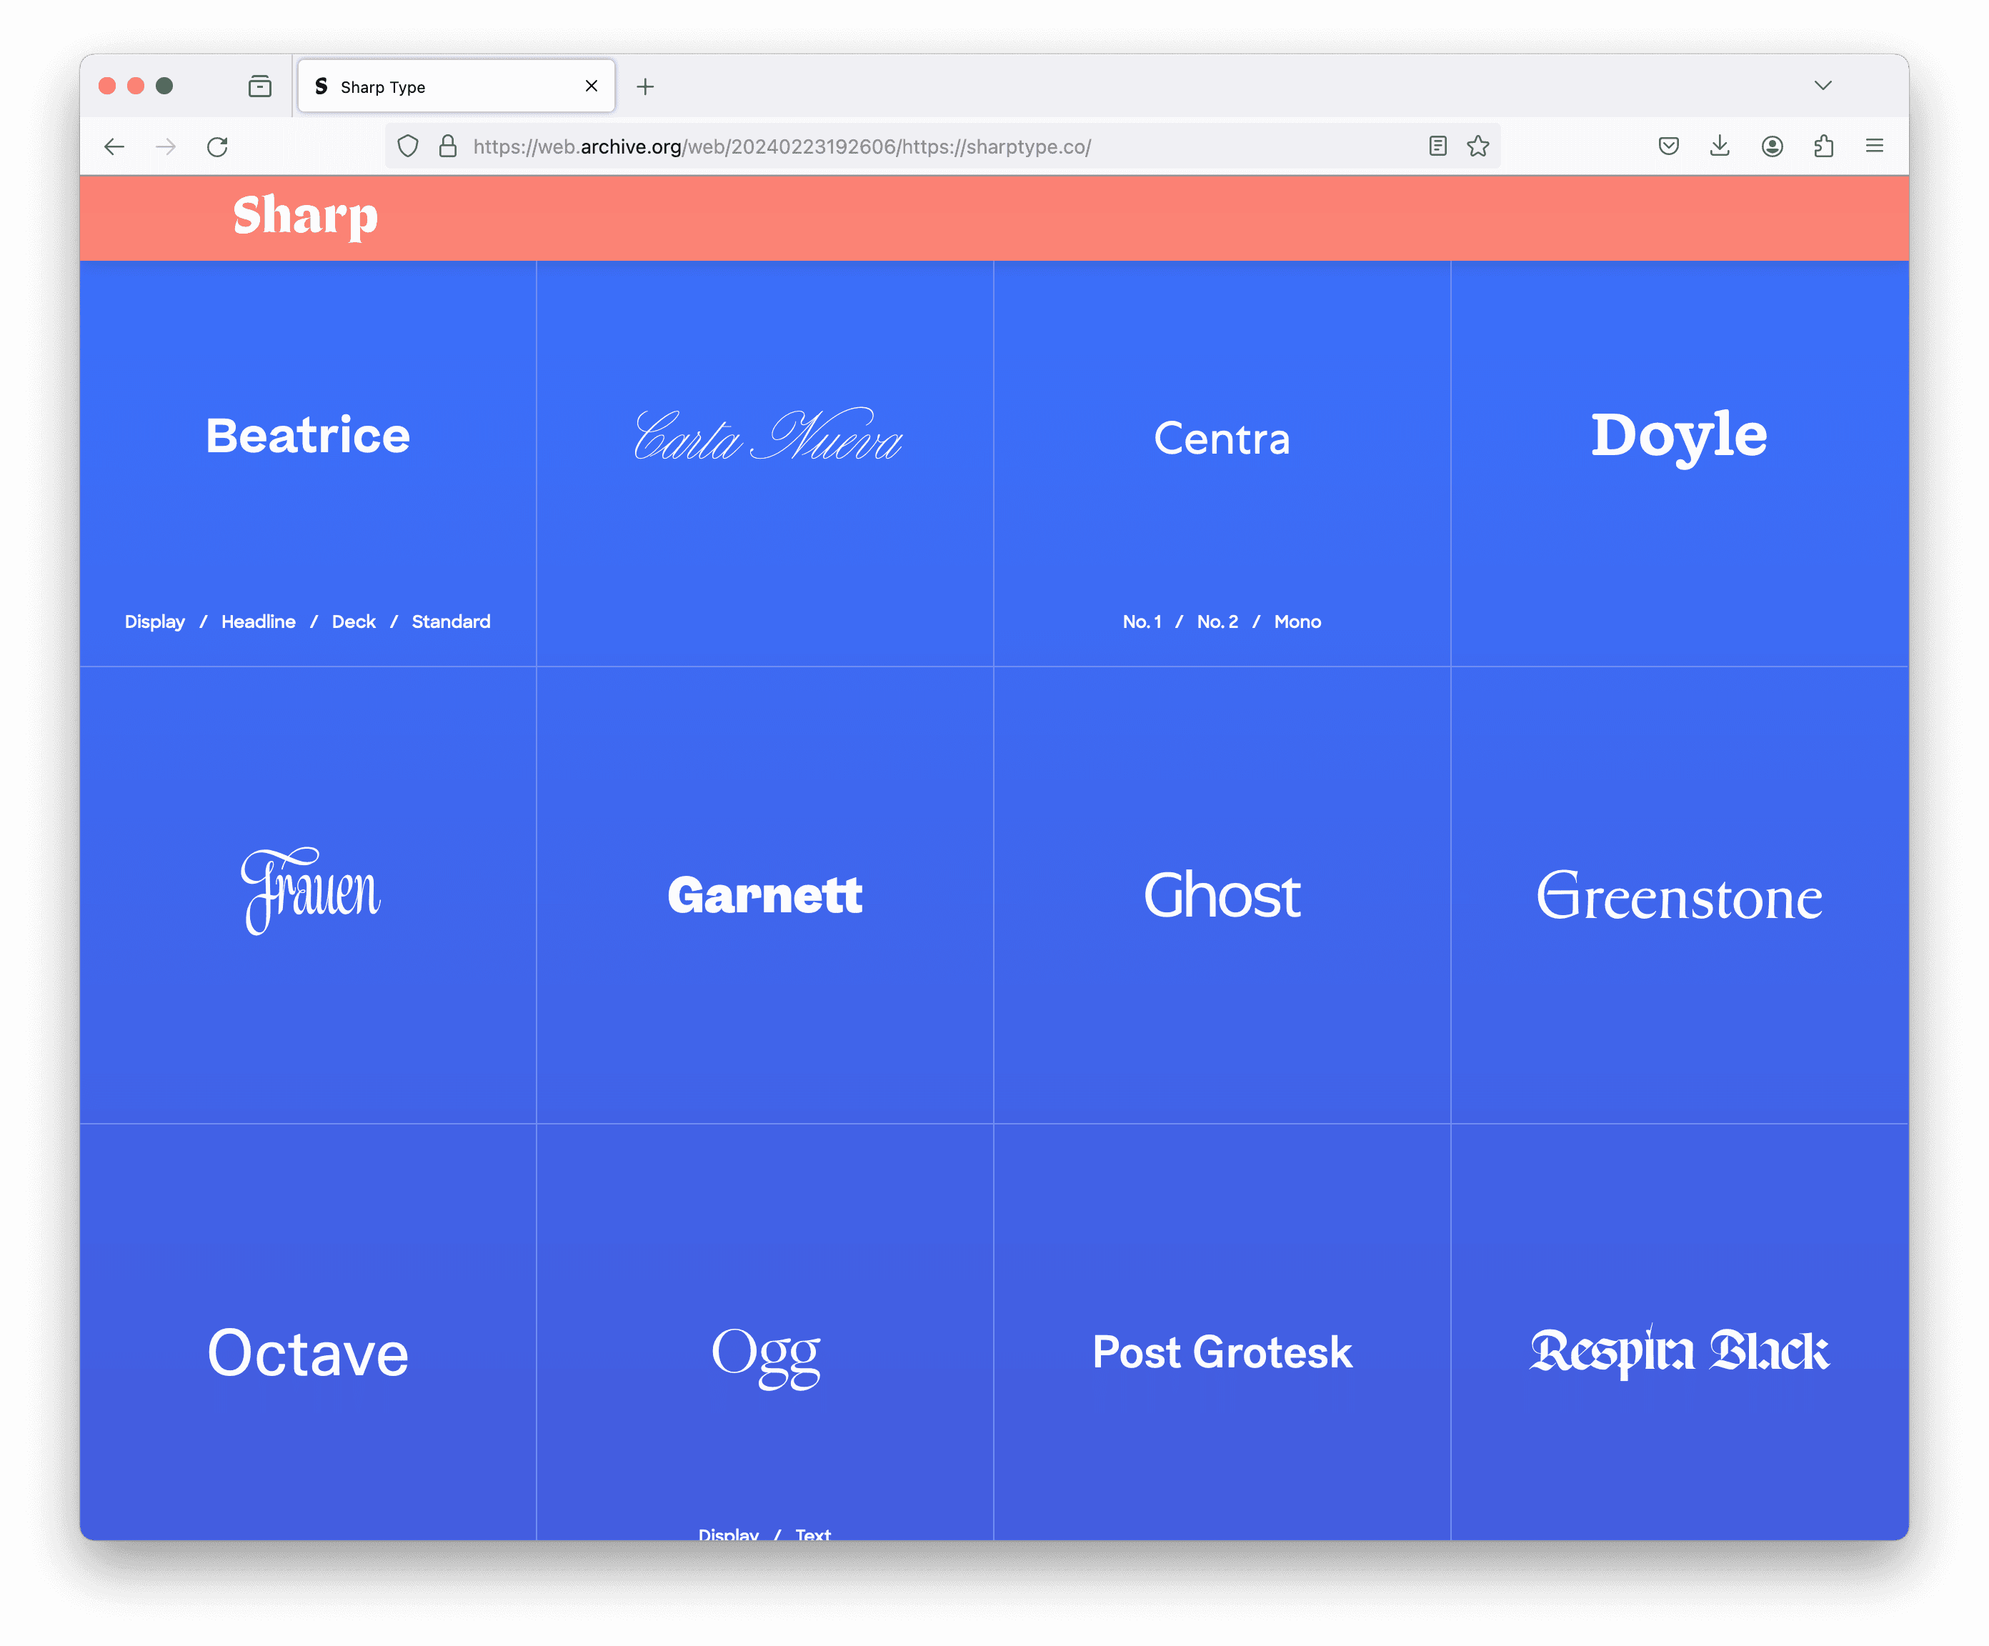Open Beatrice Headline variant link

258,622
